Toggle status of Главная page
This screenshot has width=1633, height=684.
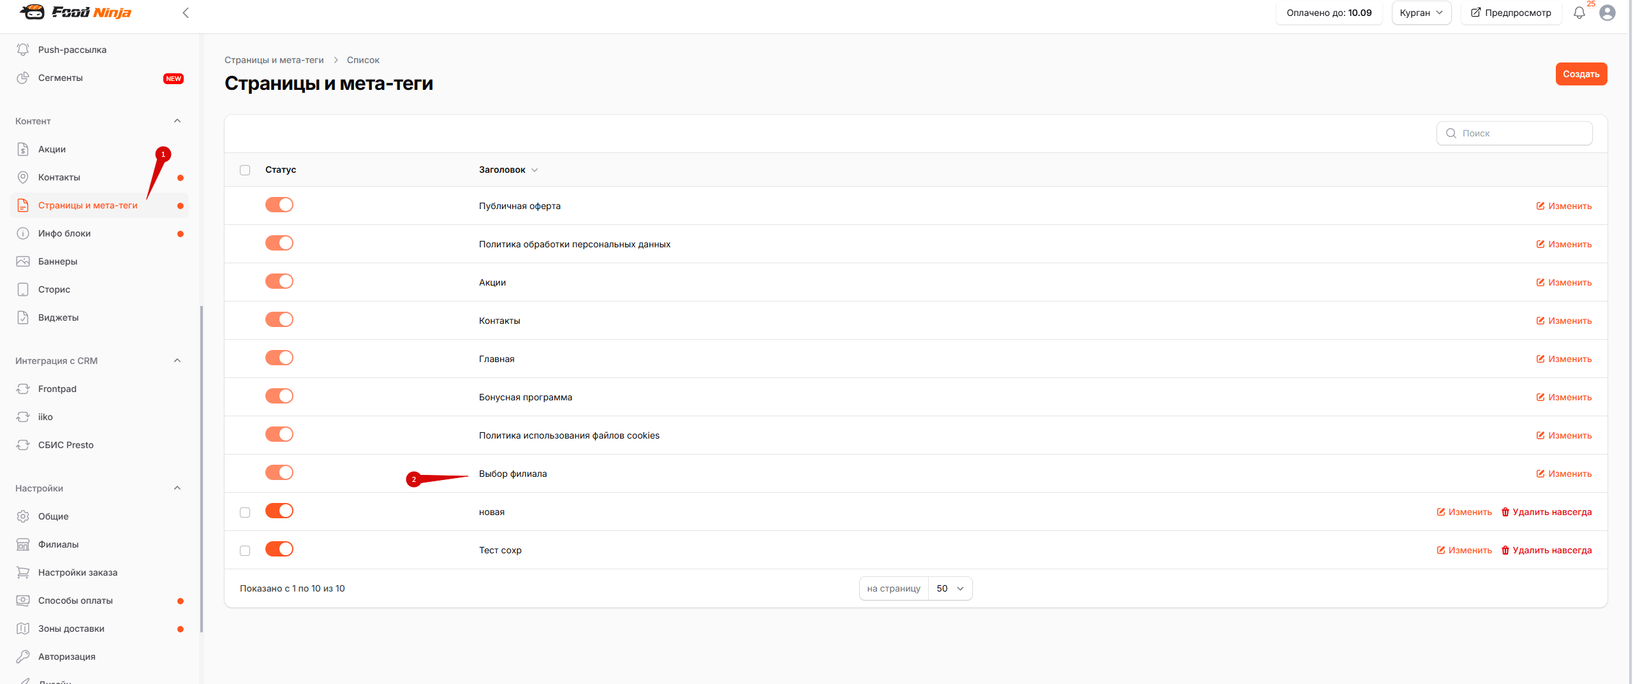click(x=279, y=358)
